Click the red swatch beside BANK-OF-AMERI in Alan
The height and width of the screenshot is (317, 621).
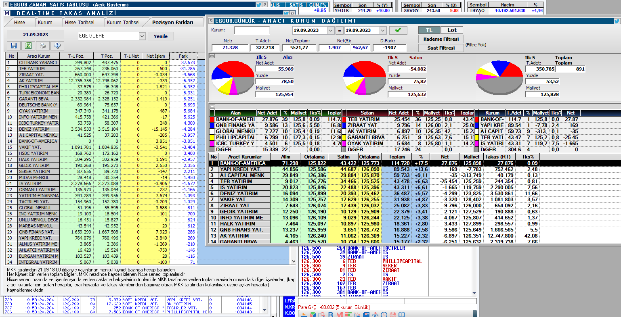tap(212, 119)
